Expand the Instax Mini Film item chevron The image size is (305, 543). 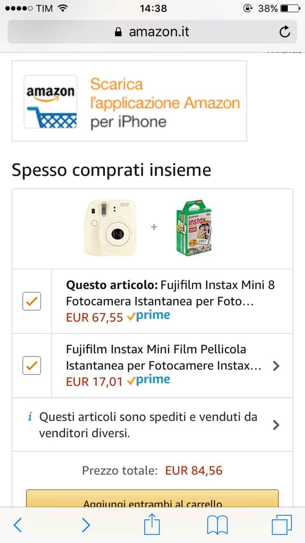point(276,366)
